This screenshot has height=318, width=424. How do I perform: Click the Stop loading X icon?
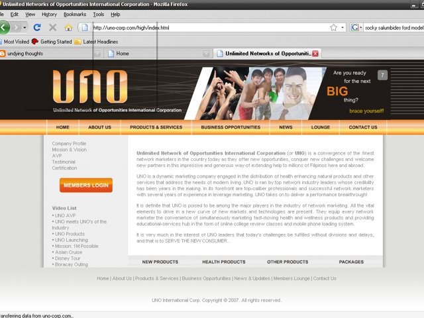(53, 27)
